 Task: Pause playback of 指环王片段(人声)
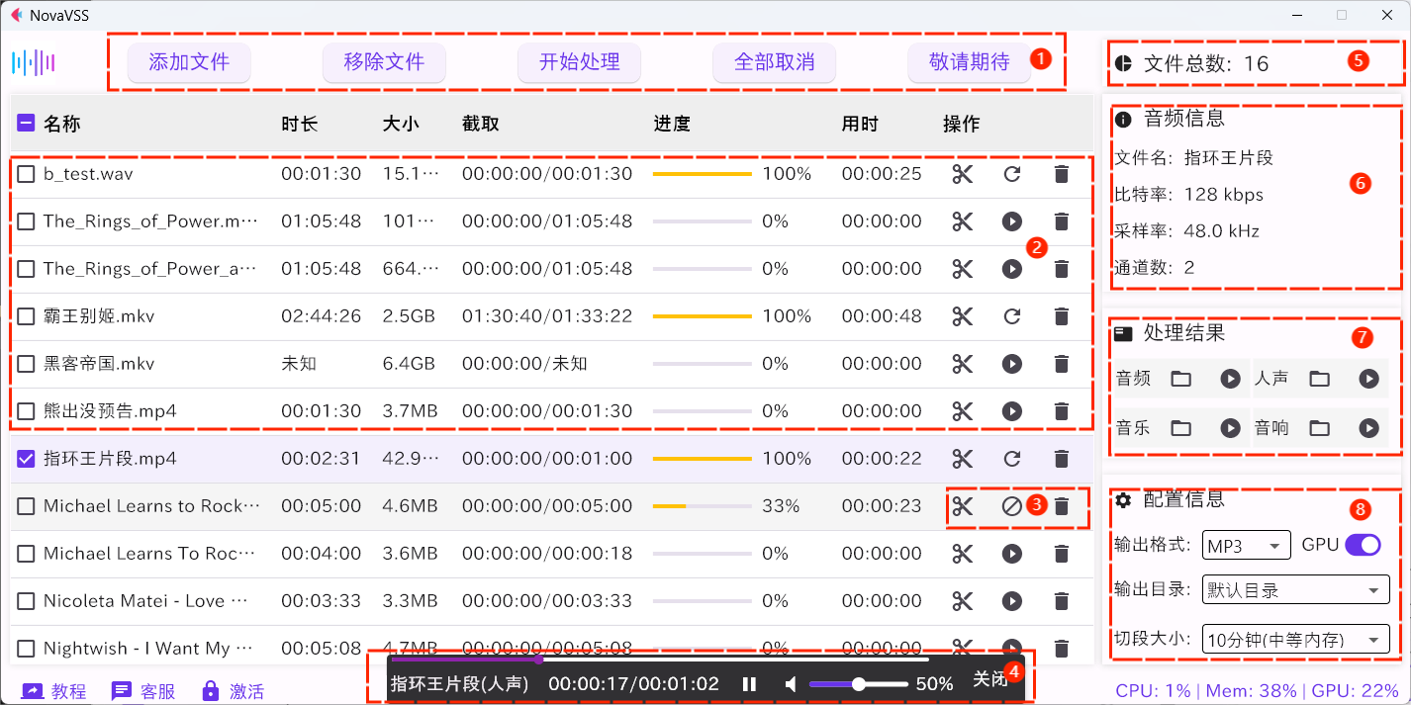coord(749,683)
